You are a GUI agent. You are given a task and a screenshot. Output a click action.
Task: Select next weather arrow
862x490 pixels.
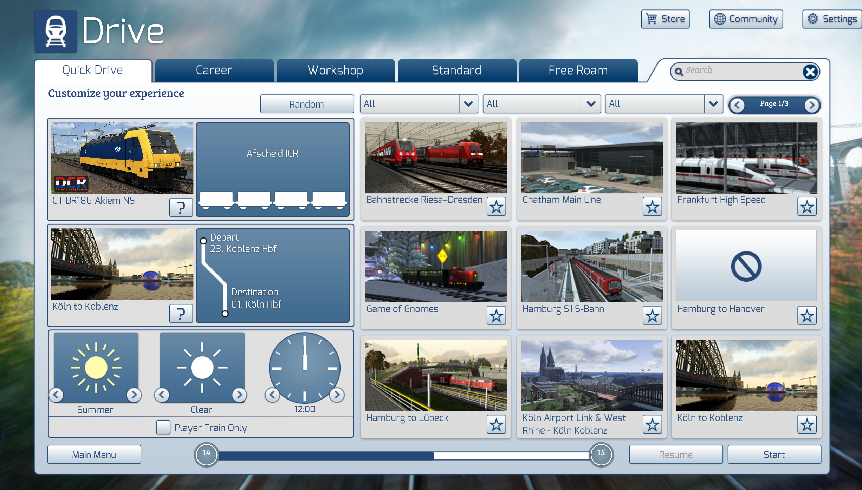coord(239,395)
